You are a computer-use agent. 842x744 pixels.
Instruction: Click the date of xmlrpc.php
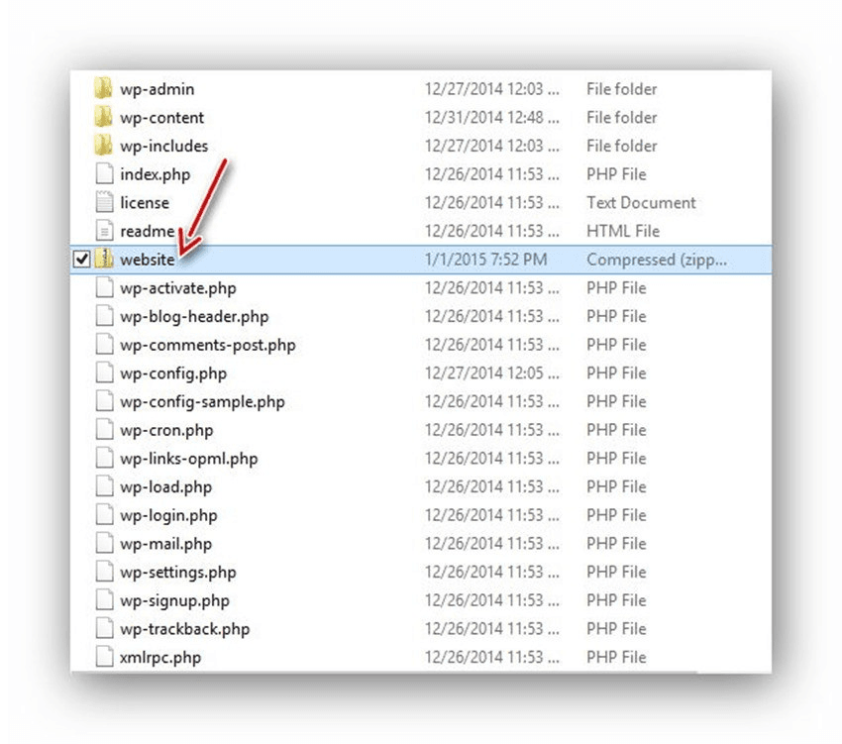(x=492, y=658)
